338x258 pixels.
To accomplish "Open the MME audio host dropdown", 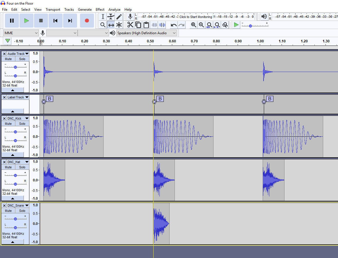I will click(x=21, y=33).
